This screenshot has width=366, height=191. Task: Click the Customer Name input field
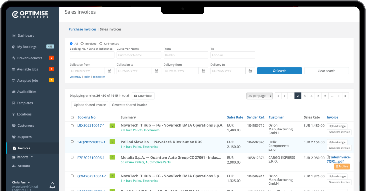[139, 55]
